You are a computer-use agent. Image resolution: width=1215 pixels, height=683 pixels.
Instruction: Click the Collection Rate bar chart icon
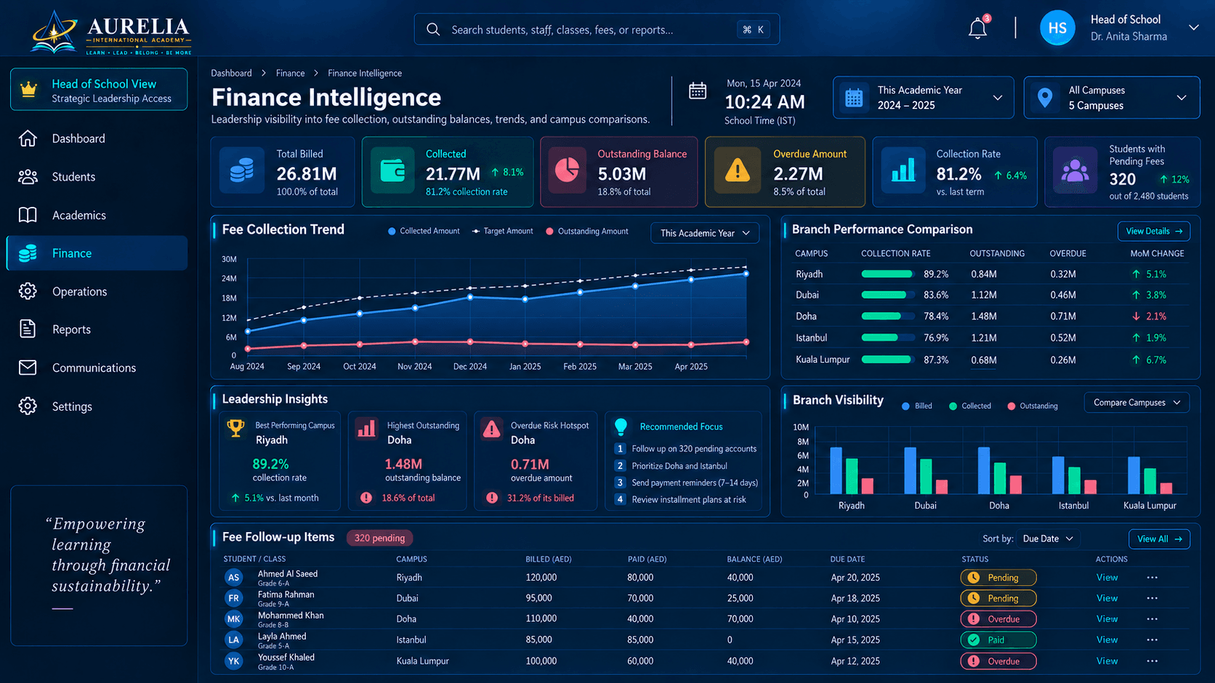click(x=903, y=171)
